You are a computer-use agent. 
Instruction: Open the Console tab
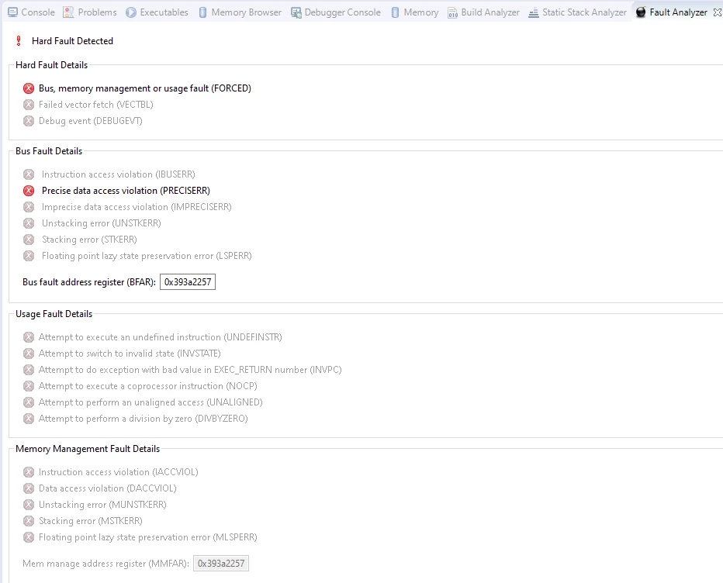tap(31, 12)
